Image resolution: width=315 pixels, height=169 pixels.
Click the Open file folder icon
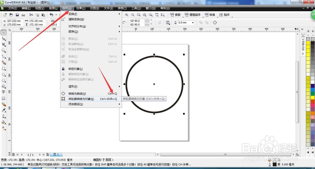(11, 15)
